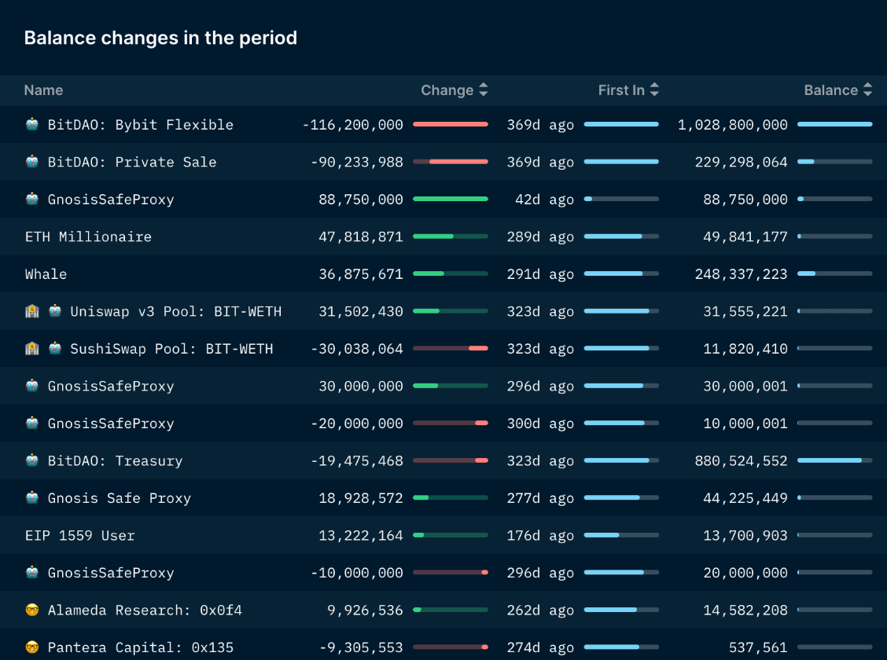Open the ETH Millionaire address entry
The image size is (887, 660).
[88, 236]
